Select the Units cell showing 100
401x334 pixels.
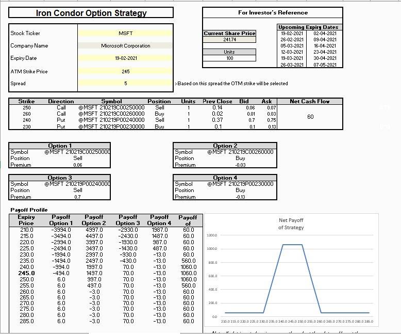229,58
